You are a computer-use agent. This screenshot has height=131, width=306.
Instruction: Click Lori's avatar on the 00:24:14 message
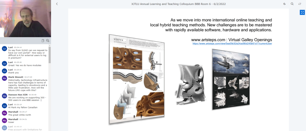coord(4,49)
